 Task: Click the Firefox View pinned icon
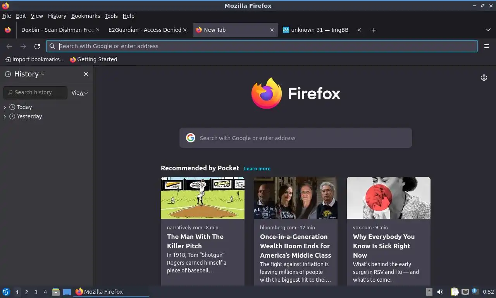(8, 30)
